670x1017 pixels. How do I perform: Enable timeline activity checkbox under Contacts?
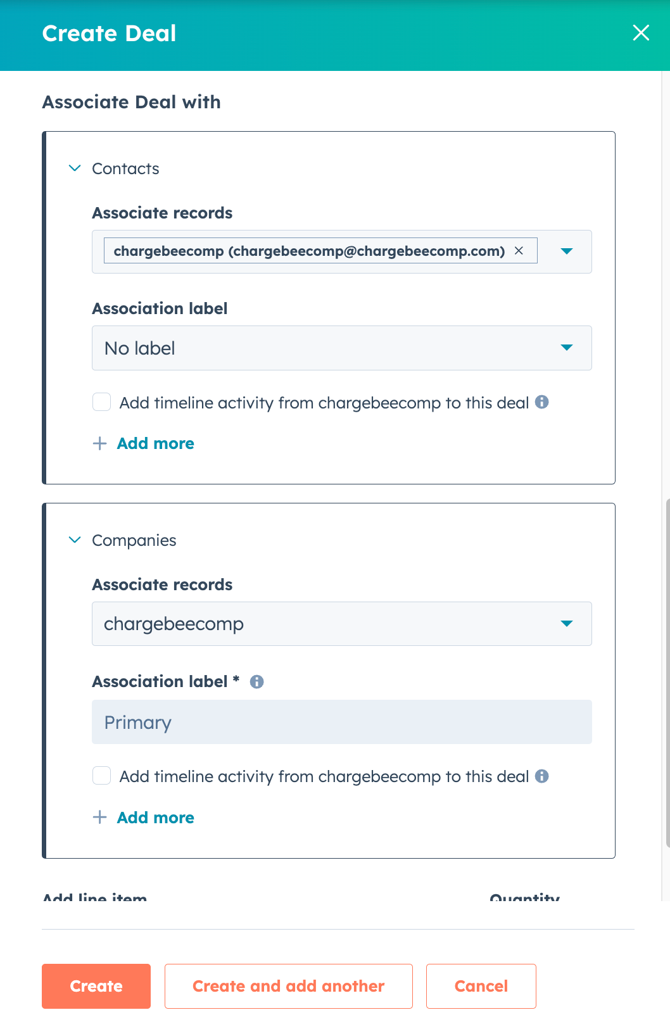pos(102,402)
